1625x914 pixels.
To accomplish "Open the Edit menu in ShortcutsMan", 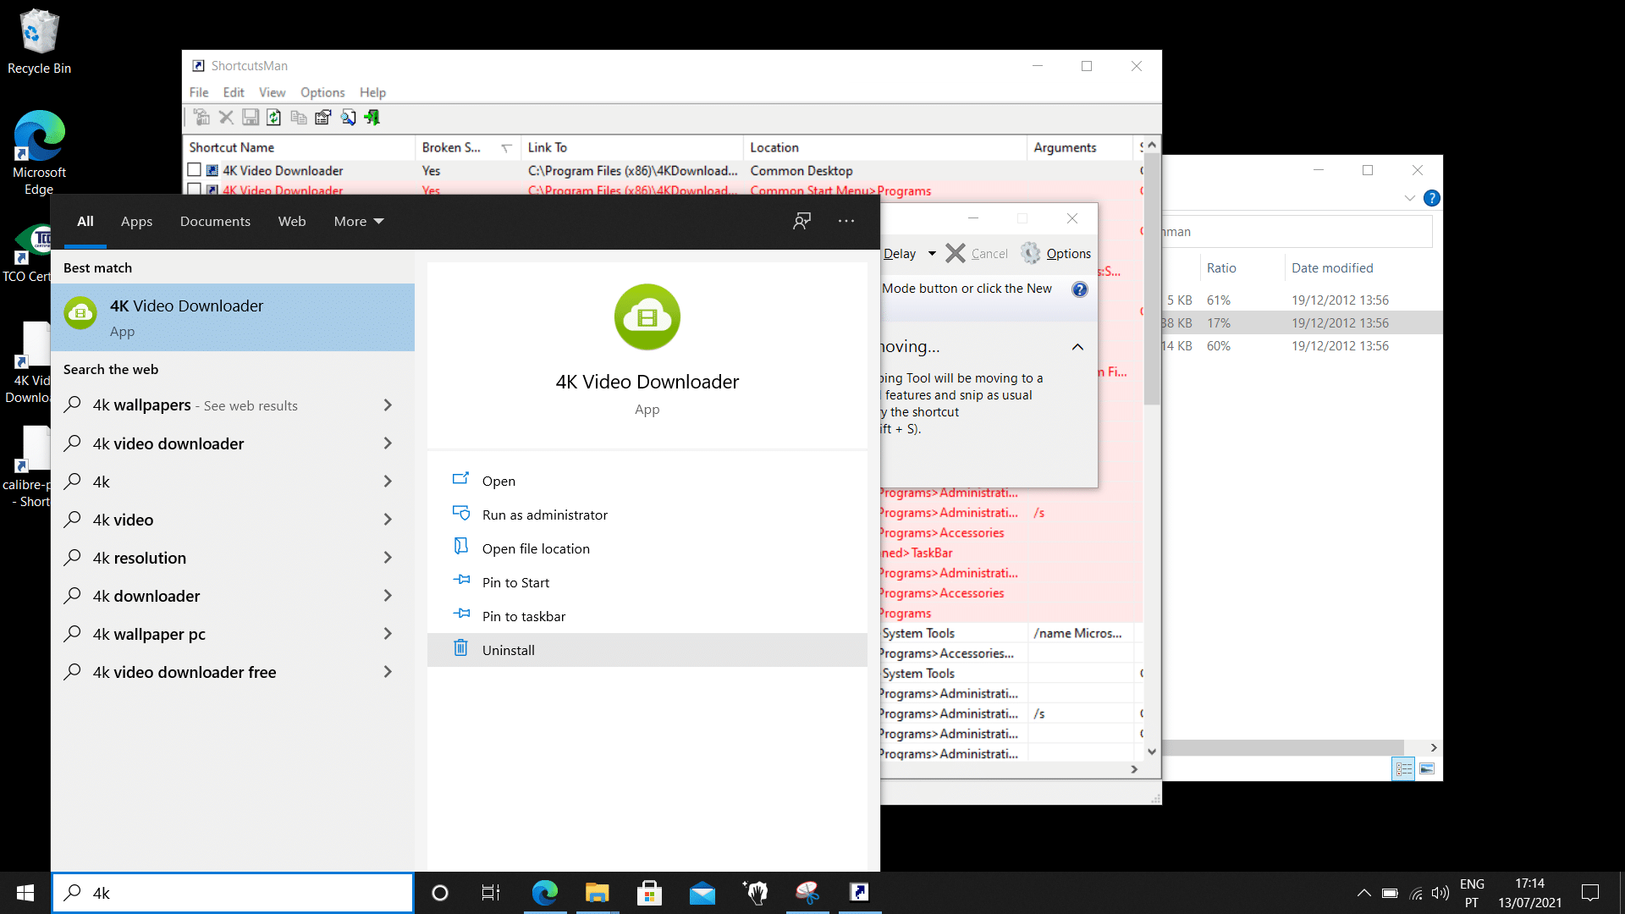I will pos(234,92).
